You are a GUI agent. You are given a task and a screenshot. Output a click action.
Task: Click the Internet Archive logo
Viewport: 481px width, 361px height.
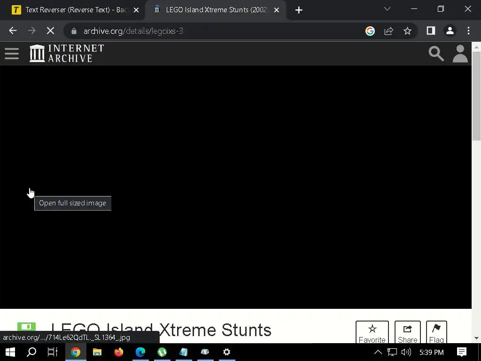click(x=67, y=54)
